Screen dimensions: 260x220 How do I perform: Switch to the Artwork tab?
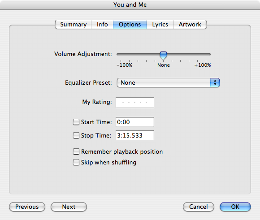coord(190,24)
